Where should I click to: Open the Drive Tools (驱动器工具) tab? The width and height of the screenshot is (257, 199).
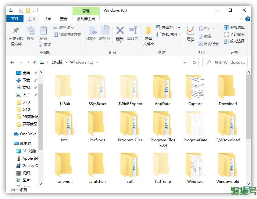click(x=86, y=19)
